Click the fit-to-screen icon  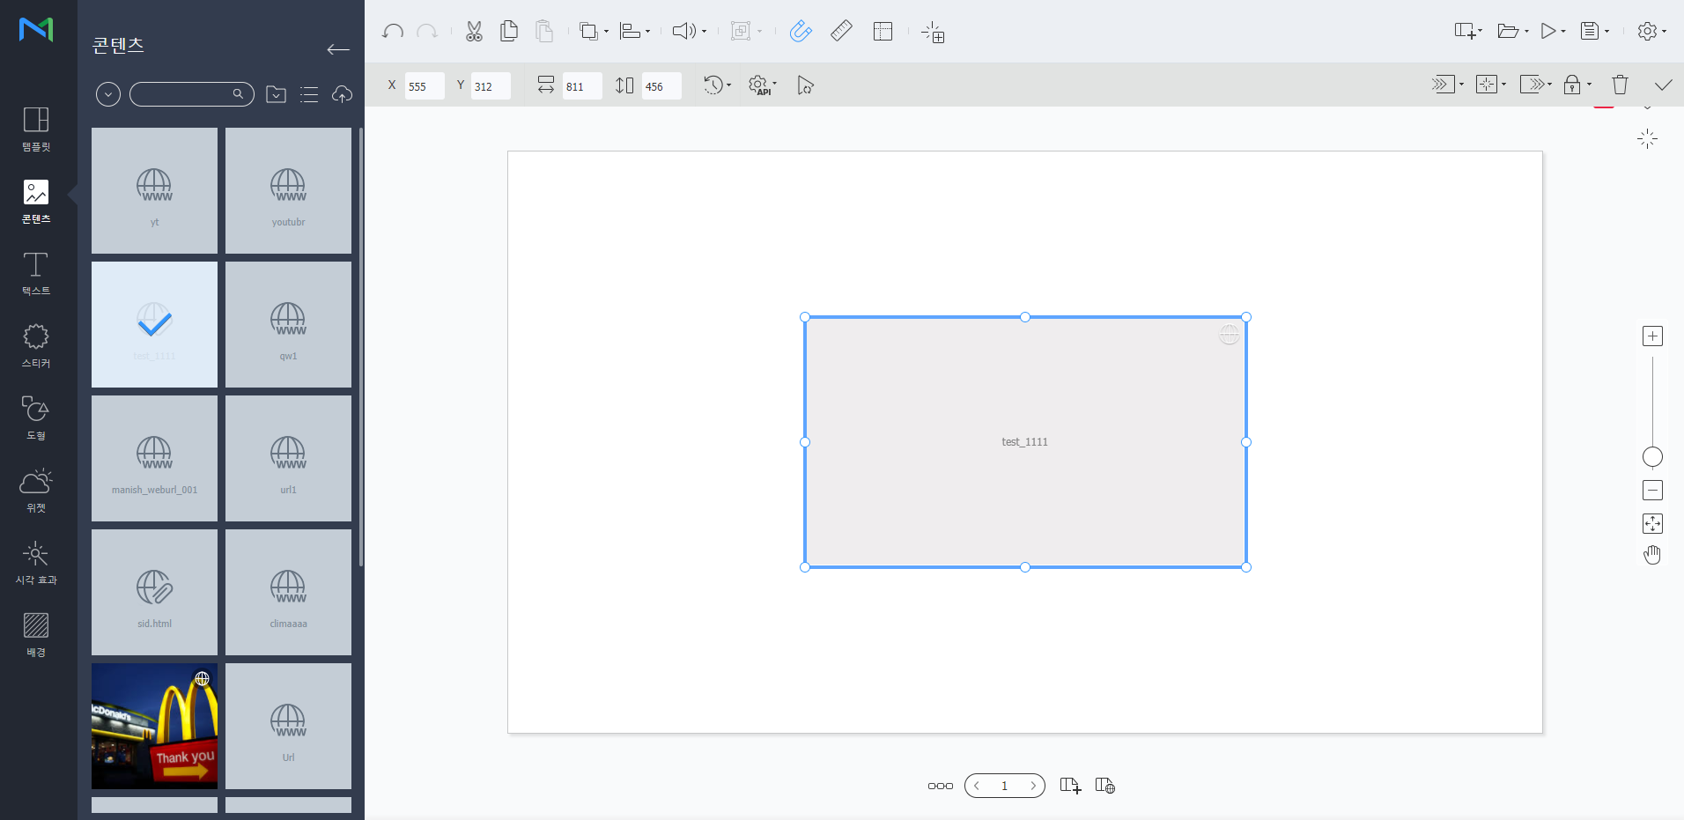tap(1652, 524)
